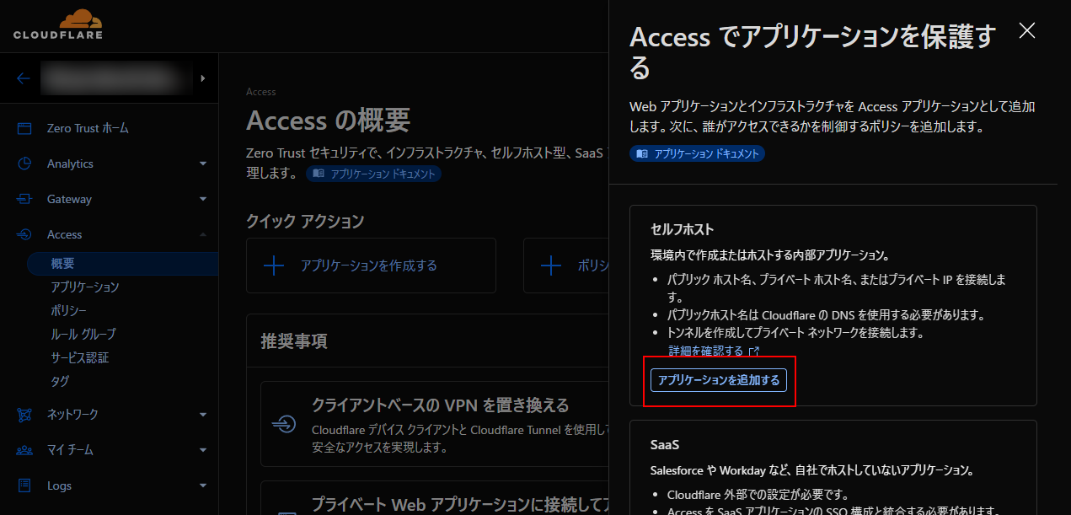Click the VPN replacement recommendation icon
The width and height of the screenshot is (1071, 515).
pos(285,423)
